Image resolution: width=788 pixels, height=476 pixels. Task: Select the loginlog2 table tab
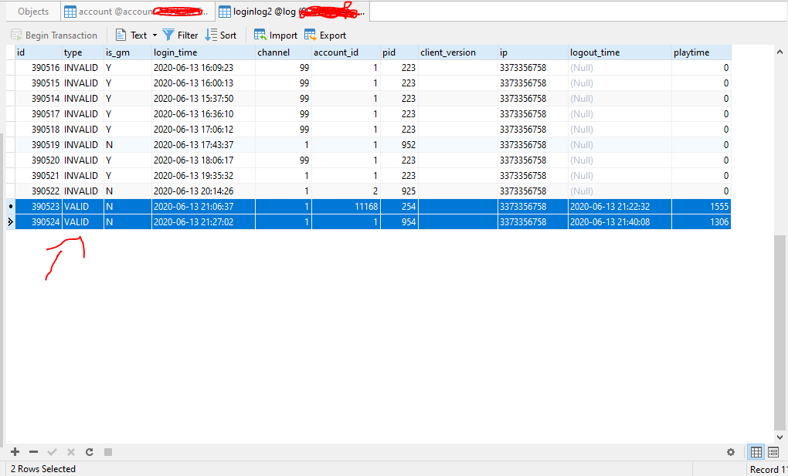click(293, 12)
